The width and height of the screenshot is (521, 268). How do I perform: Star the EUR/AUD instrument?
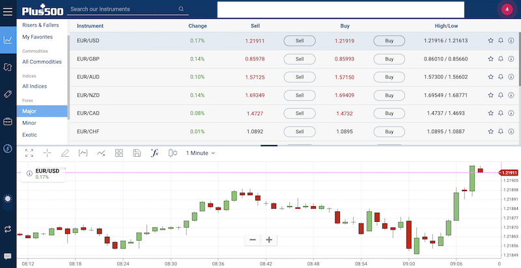[491, 77]
